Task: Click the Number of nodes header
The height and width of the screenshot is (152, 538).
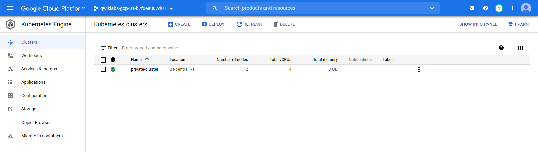Action: click(x=232, y=60)
